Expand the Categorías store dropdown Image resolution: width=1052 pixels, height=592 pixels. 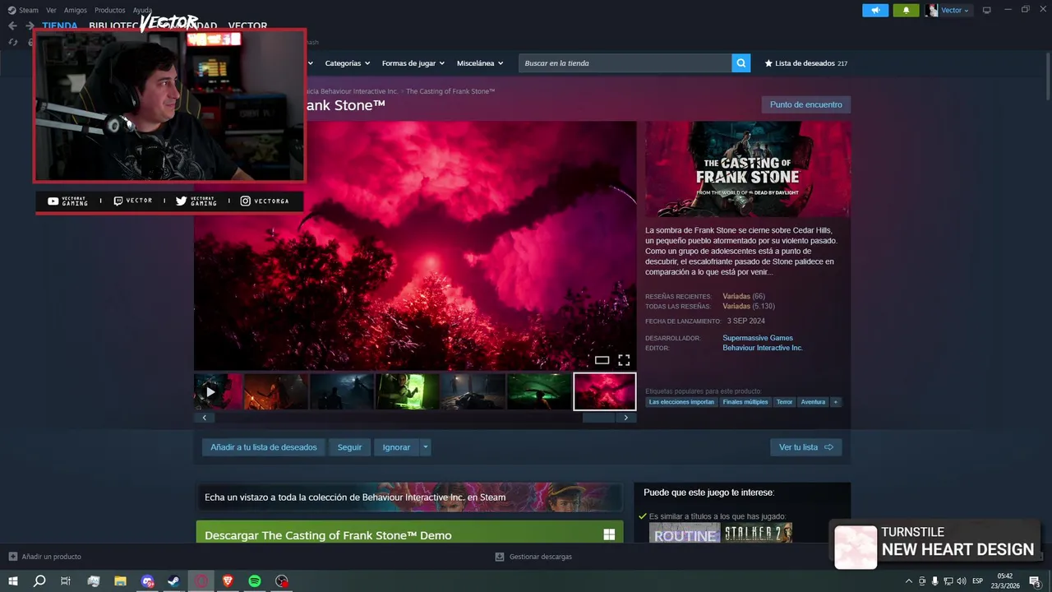[x=347, y=63]
